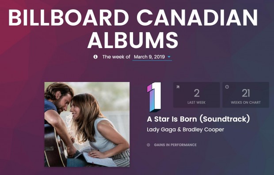Click The week of label text
Screen dimensions: 274x175
(x=116, y=57)
